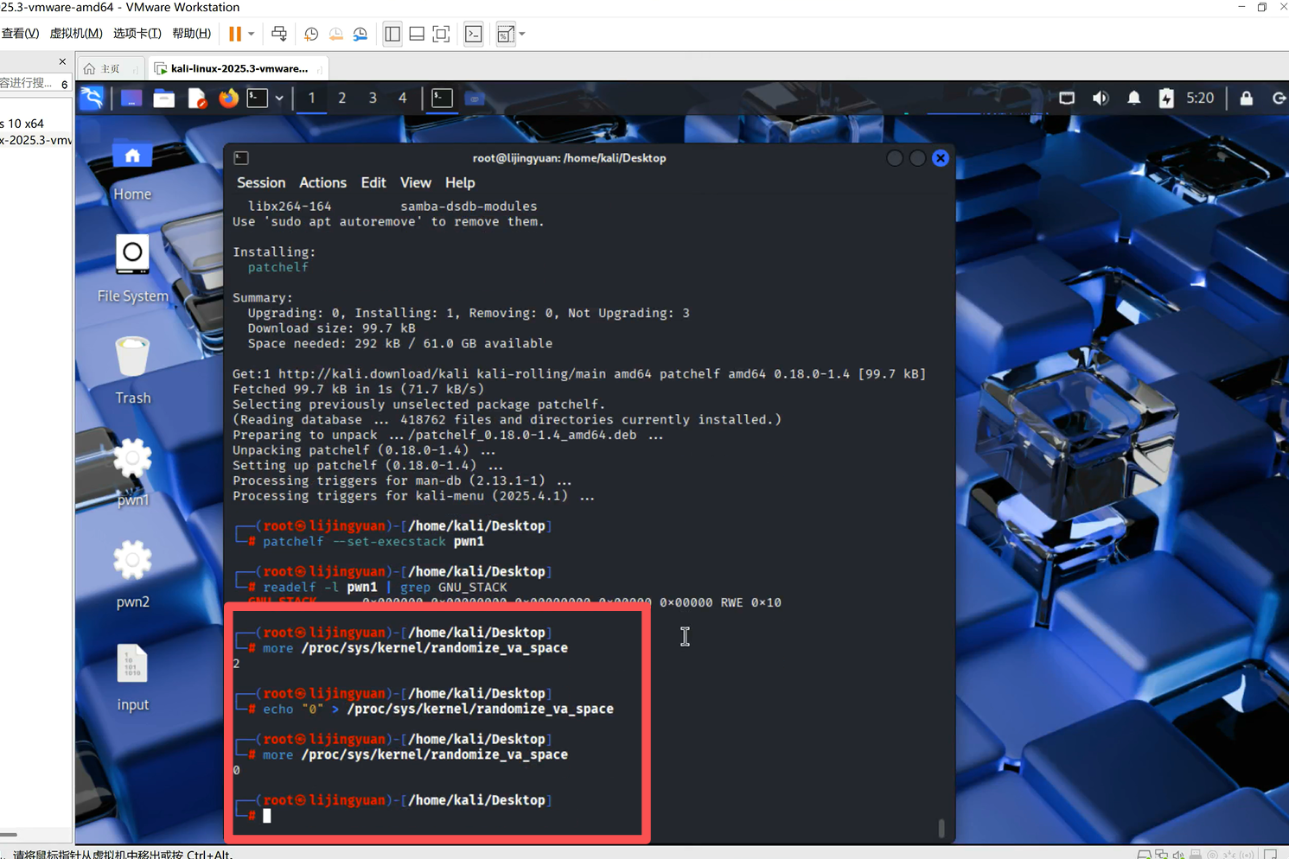Revert to the previous snapshot

tap(335, 34)
